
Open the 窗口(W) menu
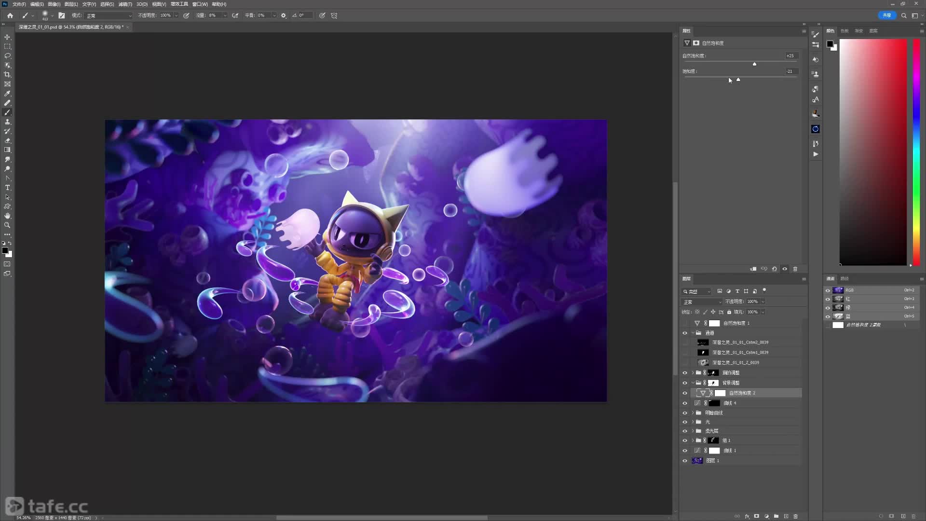[x=200, y=4]
